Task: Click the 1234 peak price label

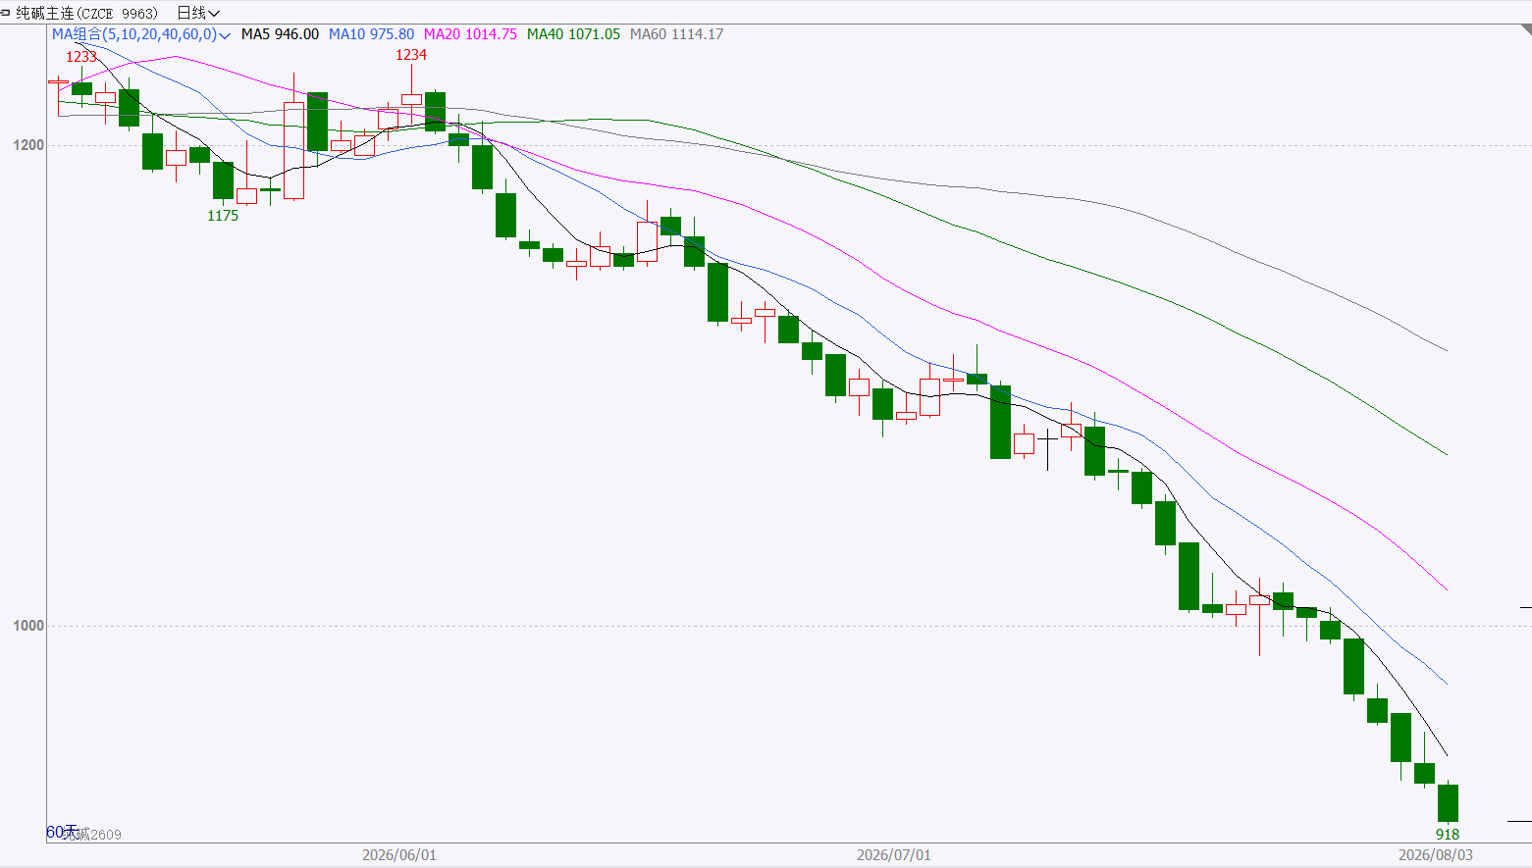Action: pyautogui.click(x=411, y=55)
